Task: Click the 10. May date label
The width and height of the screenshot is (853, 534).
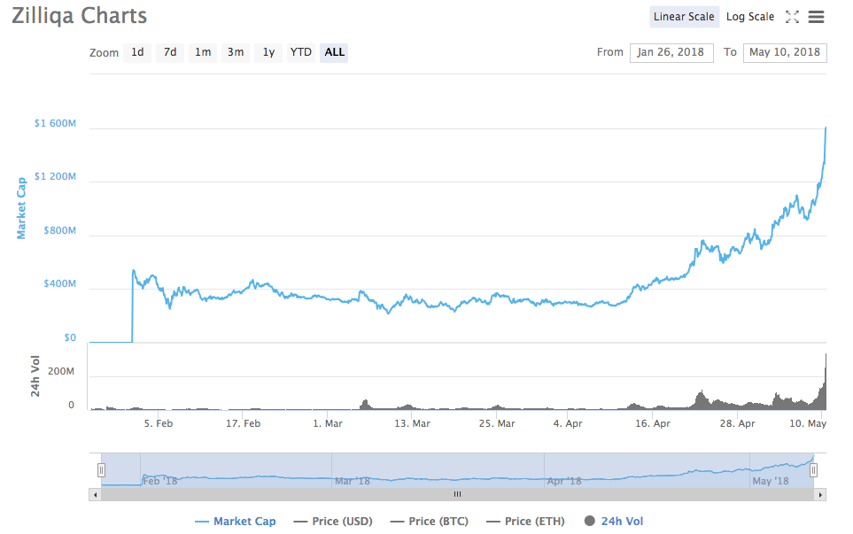Action: coord(808,423)
